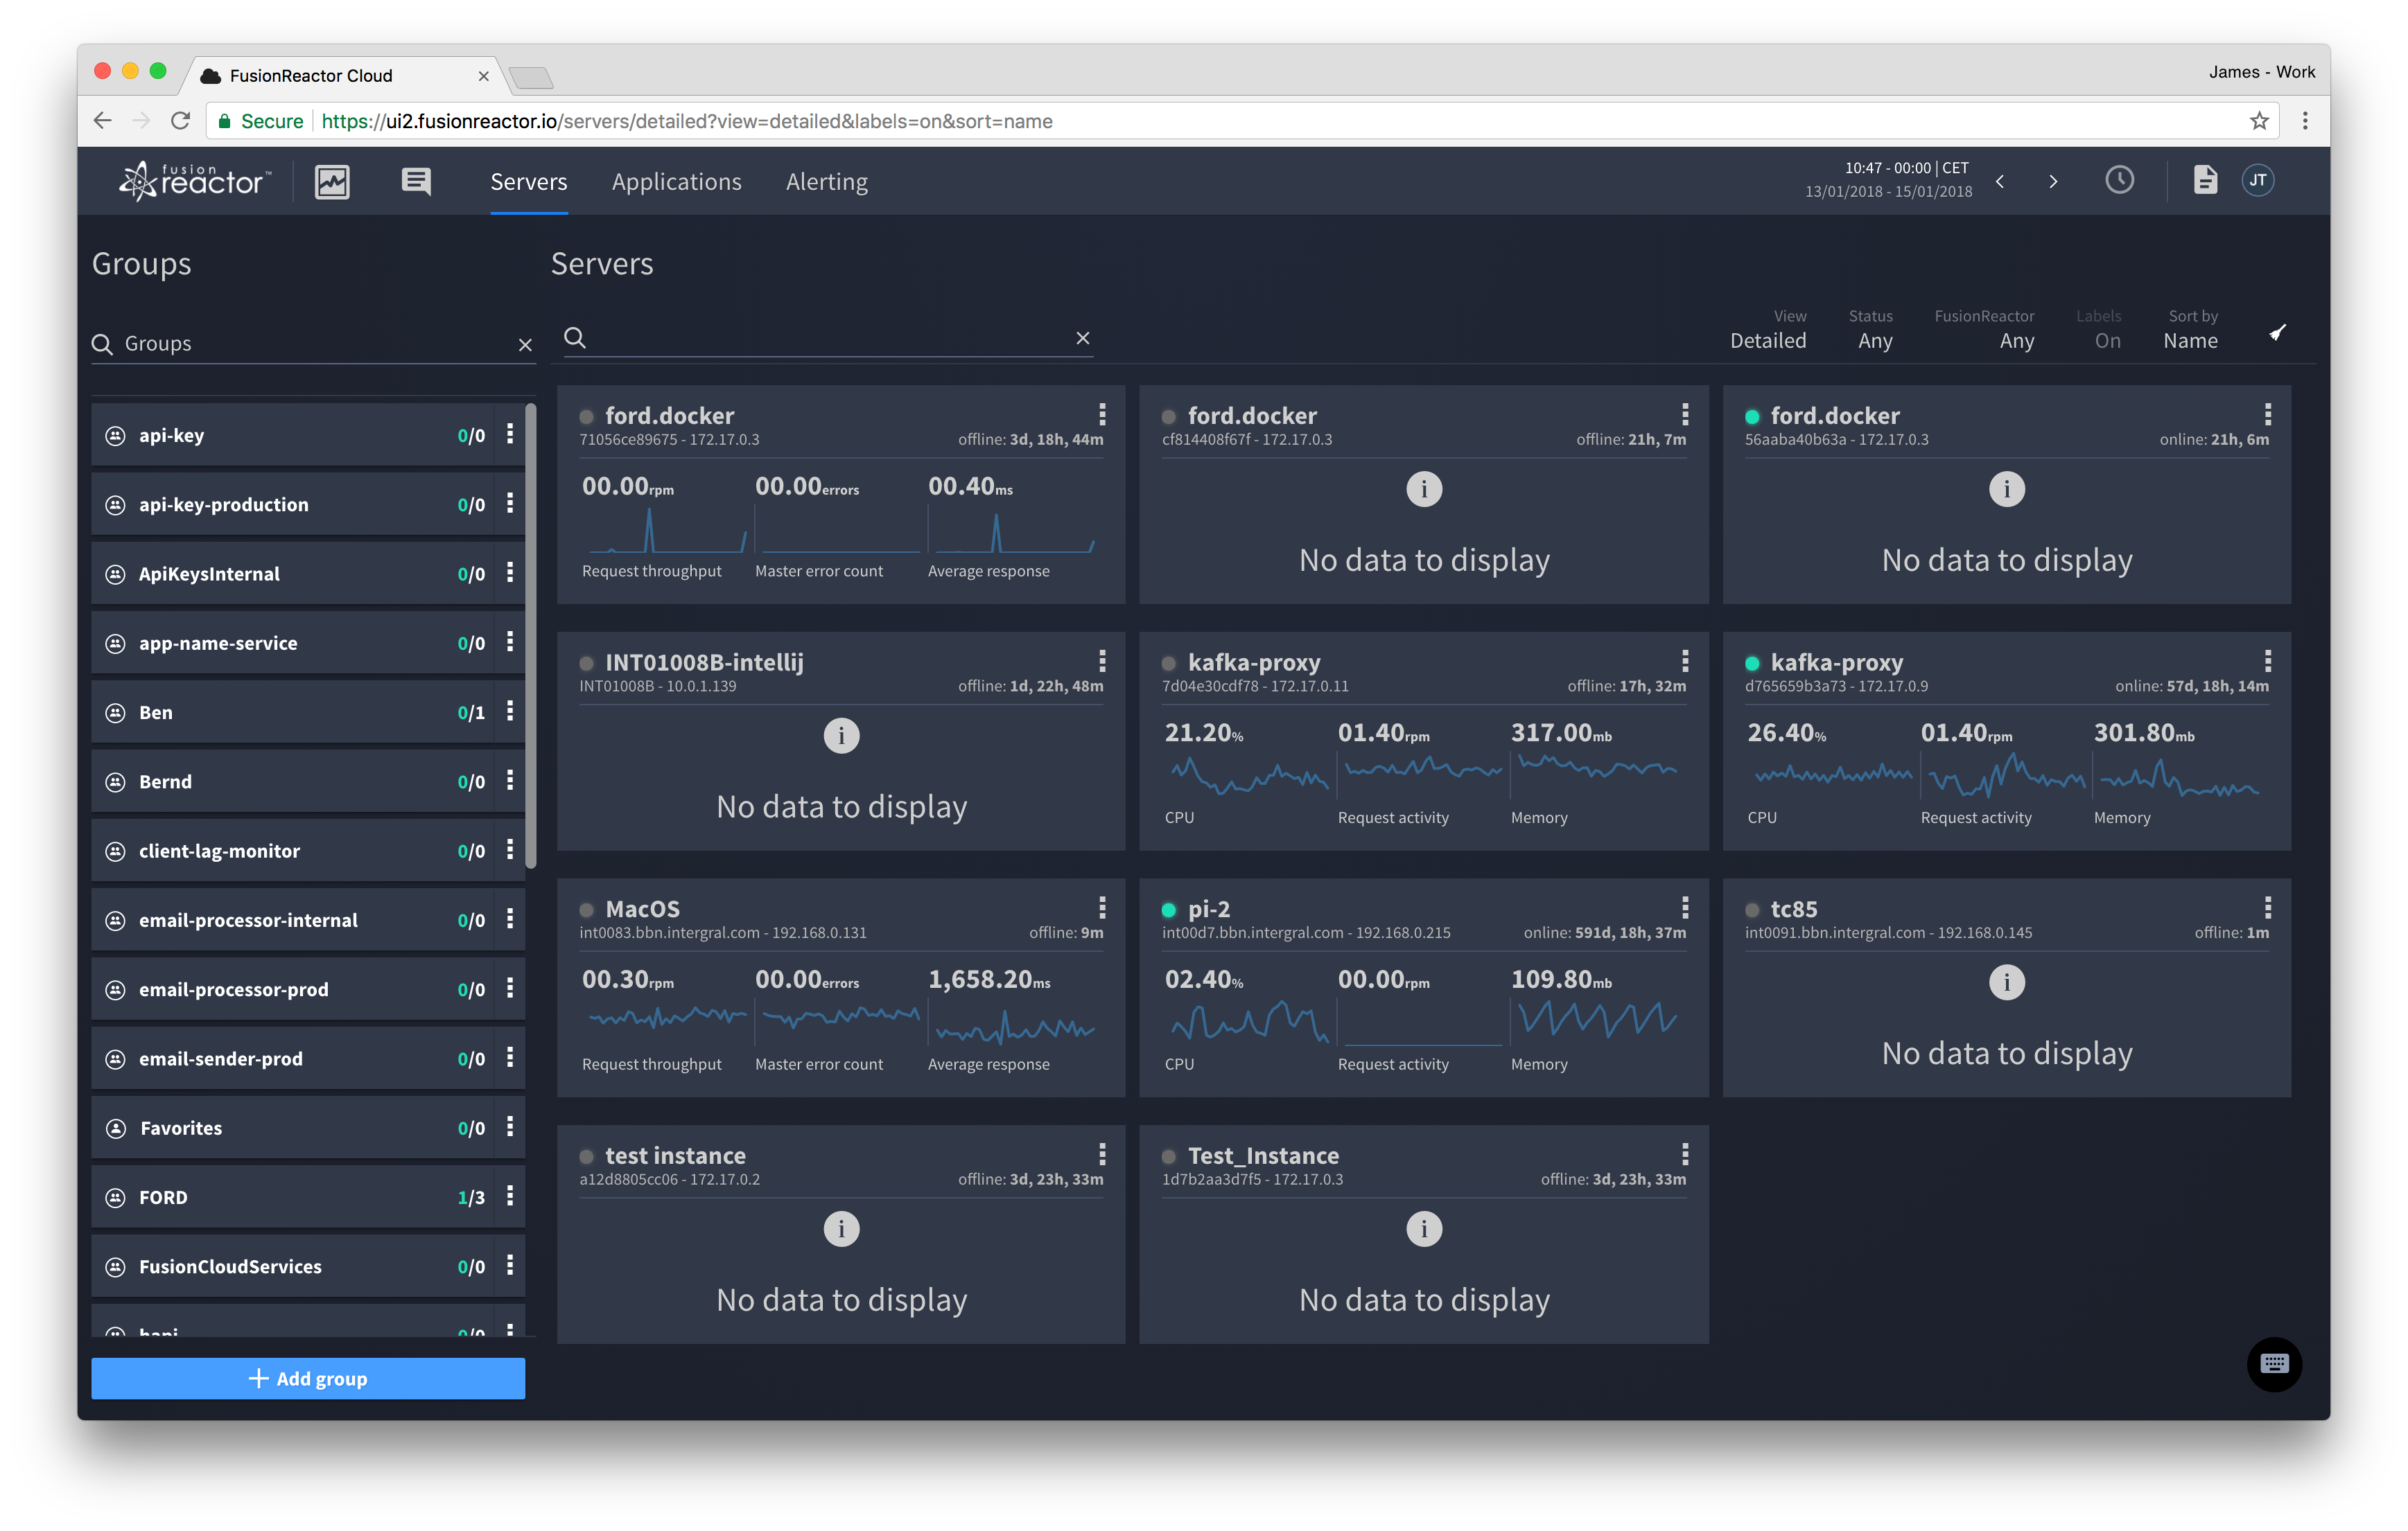2408x1531 pixels.
Task: Select the ApiKeysInternal group
Action: (307, 573)
